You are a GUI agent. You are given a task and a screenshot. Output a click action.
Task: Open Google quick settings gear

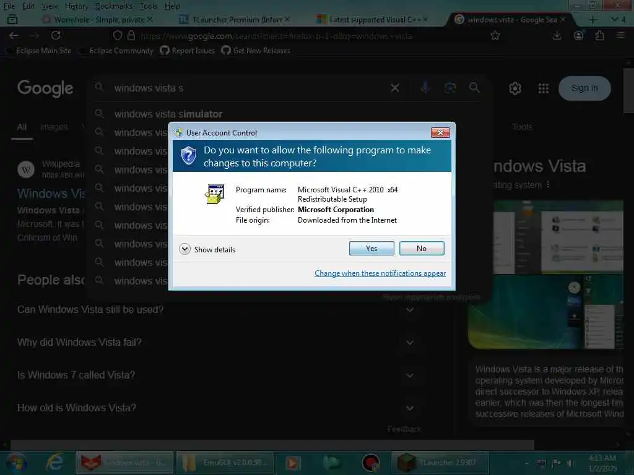[x=515, y=88]
